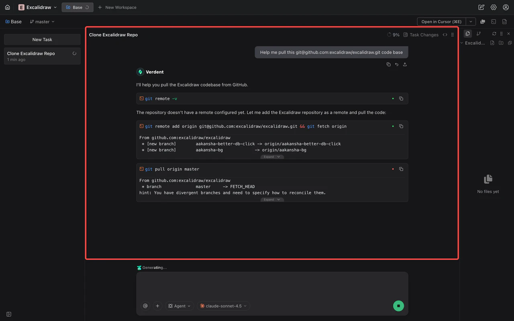Click the divergent branches hint line
This screenshot has height=321, width=514.
(x=233, y=193)
